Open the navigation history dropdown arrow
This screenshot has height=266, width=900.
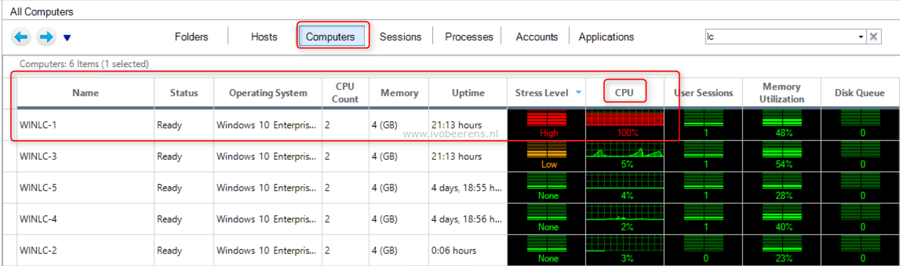[x=67, y=38]
